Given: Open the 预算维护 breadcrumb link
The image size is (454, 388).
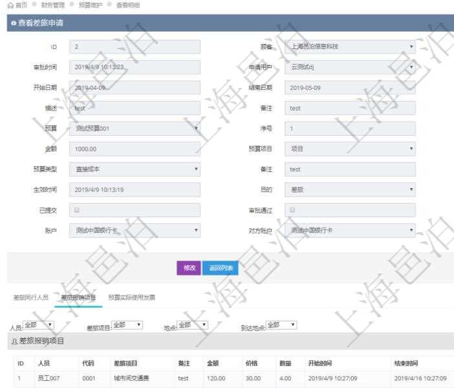Looking at the screenshot, I should [89, 5].
